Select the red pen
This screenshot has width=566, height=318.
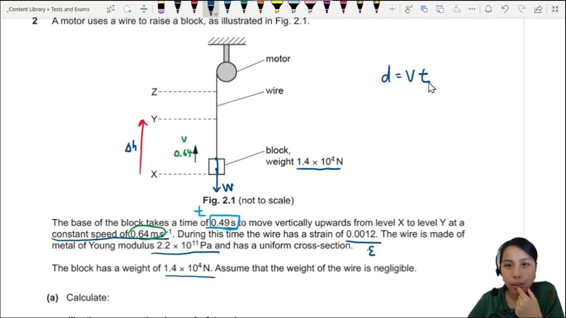pos(194,8)
